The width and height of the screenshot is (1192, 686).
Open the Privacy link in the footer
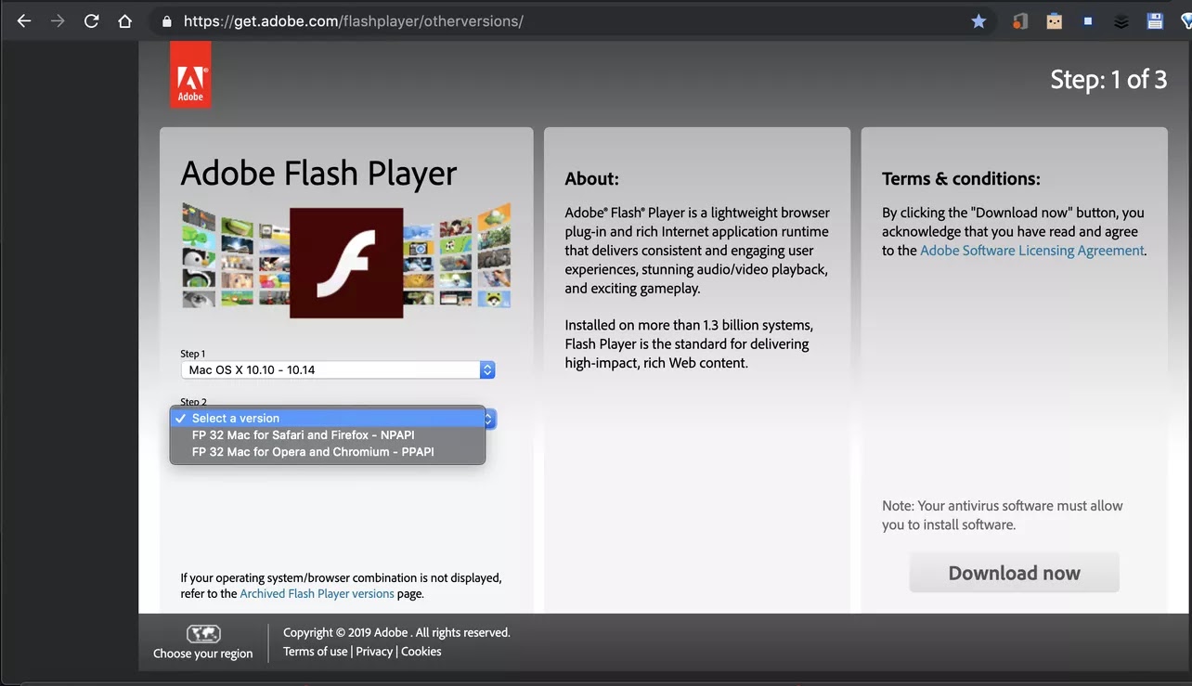(x=374, y=652)
